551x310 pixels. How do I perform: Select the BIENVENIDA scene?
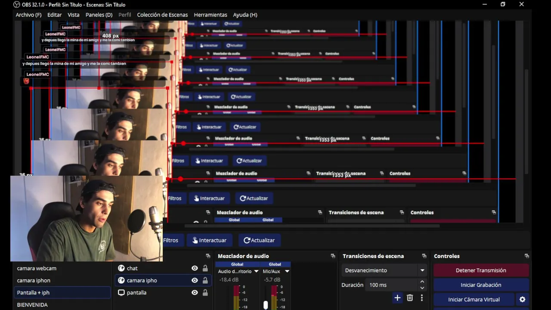(x=62, y=304)
